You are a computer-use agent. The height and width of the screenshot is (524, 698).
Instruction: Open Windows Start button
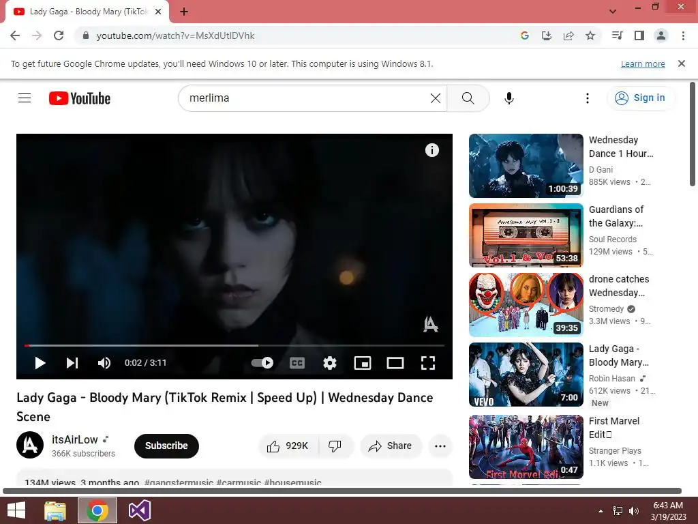pos(16,510)
